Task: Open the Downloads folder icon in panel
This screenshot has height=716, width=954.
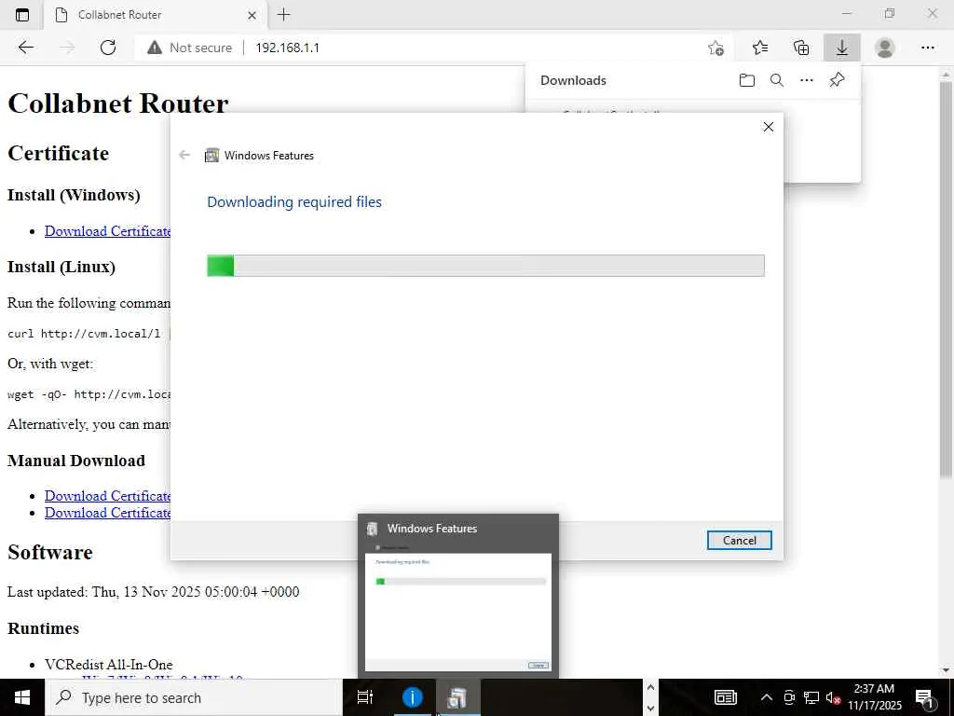Action: click(747, 80)
